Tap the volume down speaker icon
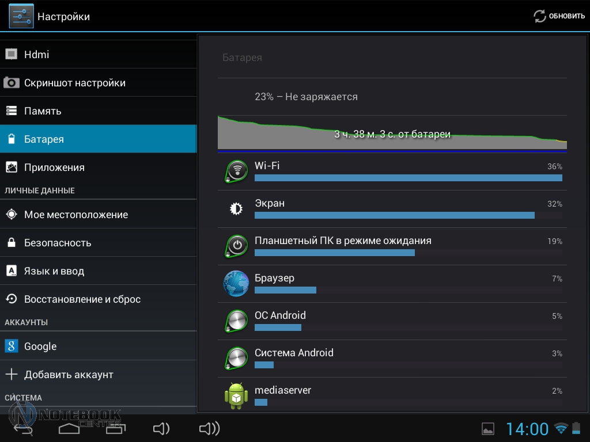Viewport: 590px width, 442px height. point(161,428)
